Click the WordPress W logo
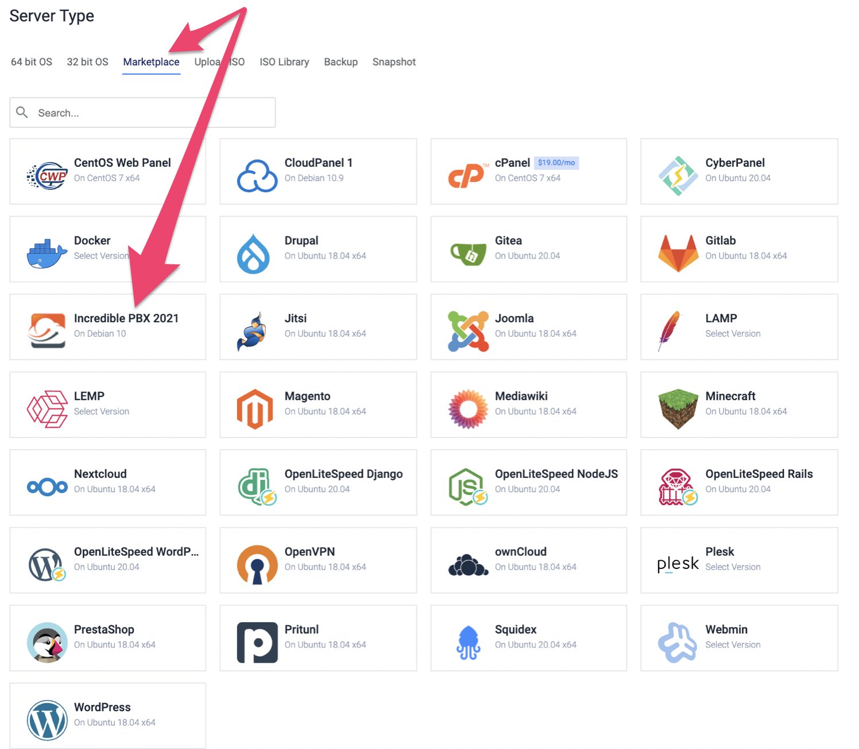 pos(47,720)
